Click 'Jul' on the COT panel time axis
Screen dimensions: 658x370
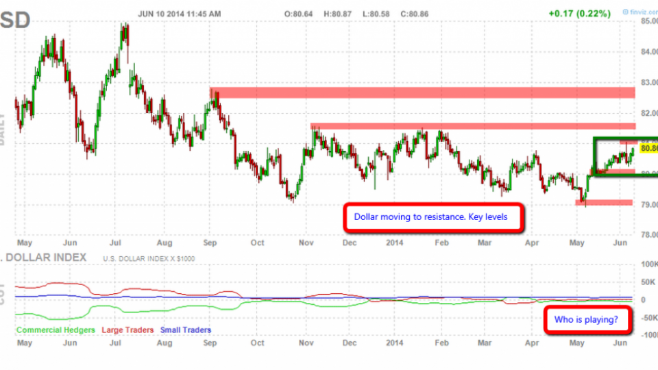coord(115,343)
